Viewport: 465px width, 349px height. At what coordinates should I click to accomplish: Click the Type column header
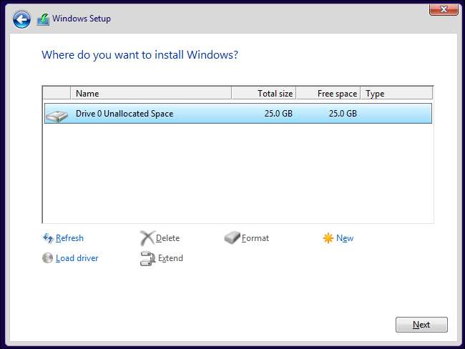click(396, 94)
